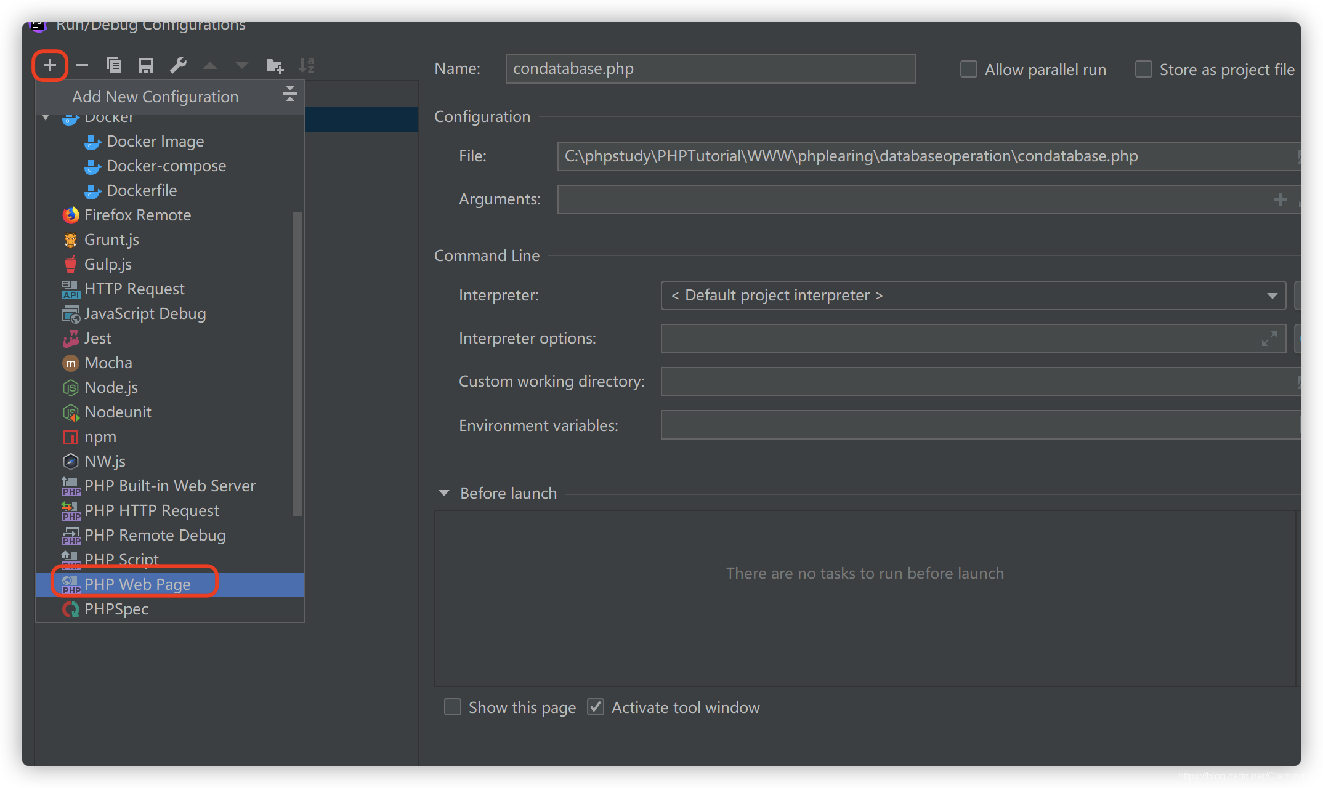
Task: Toggle Activate tool window checkbox
Action: coord(596,707)
